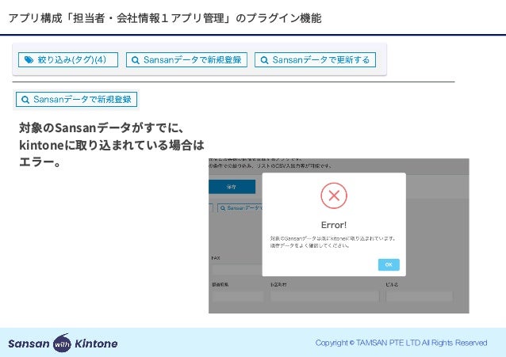Click Sansanデータで新規登録 in the top button row

tap(186, 60)
